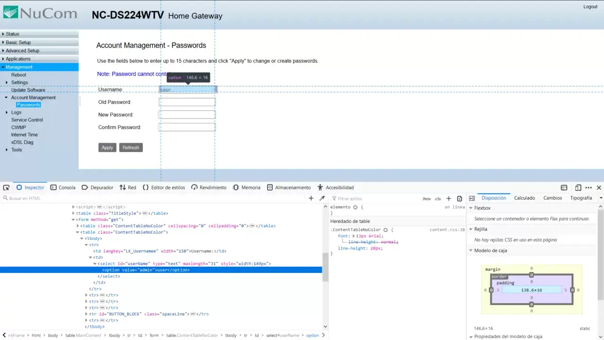This screenshot has height=340, width=604.
Task: Open the devtools three-dot options menu
Action: [x=588, y=187]
